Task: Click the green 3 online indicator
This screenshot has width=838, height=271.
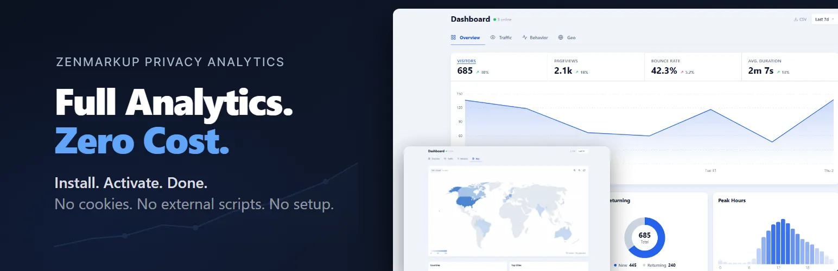Action: pos(503,20)
